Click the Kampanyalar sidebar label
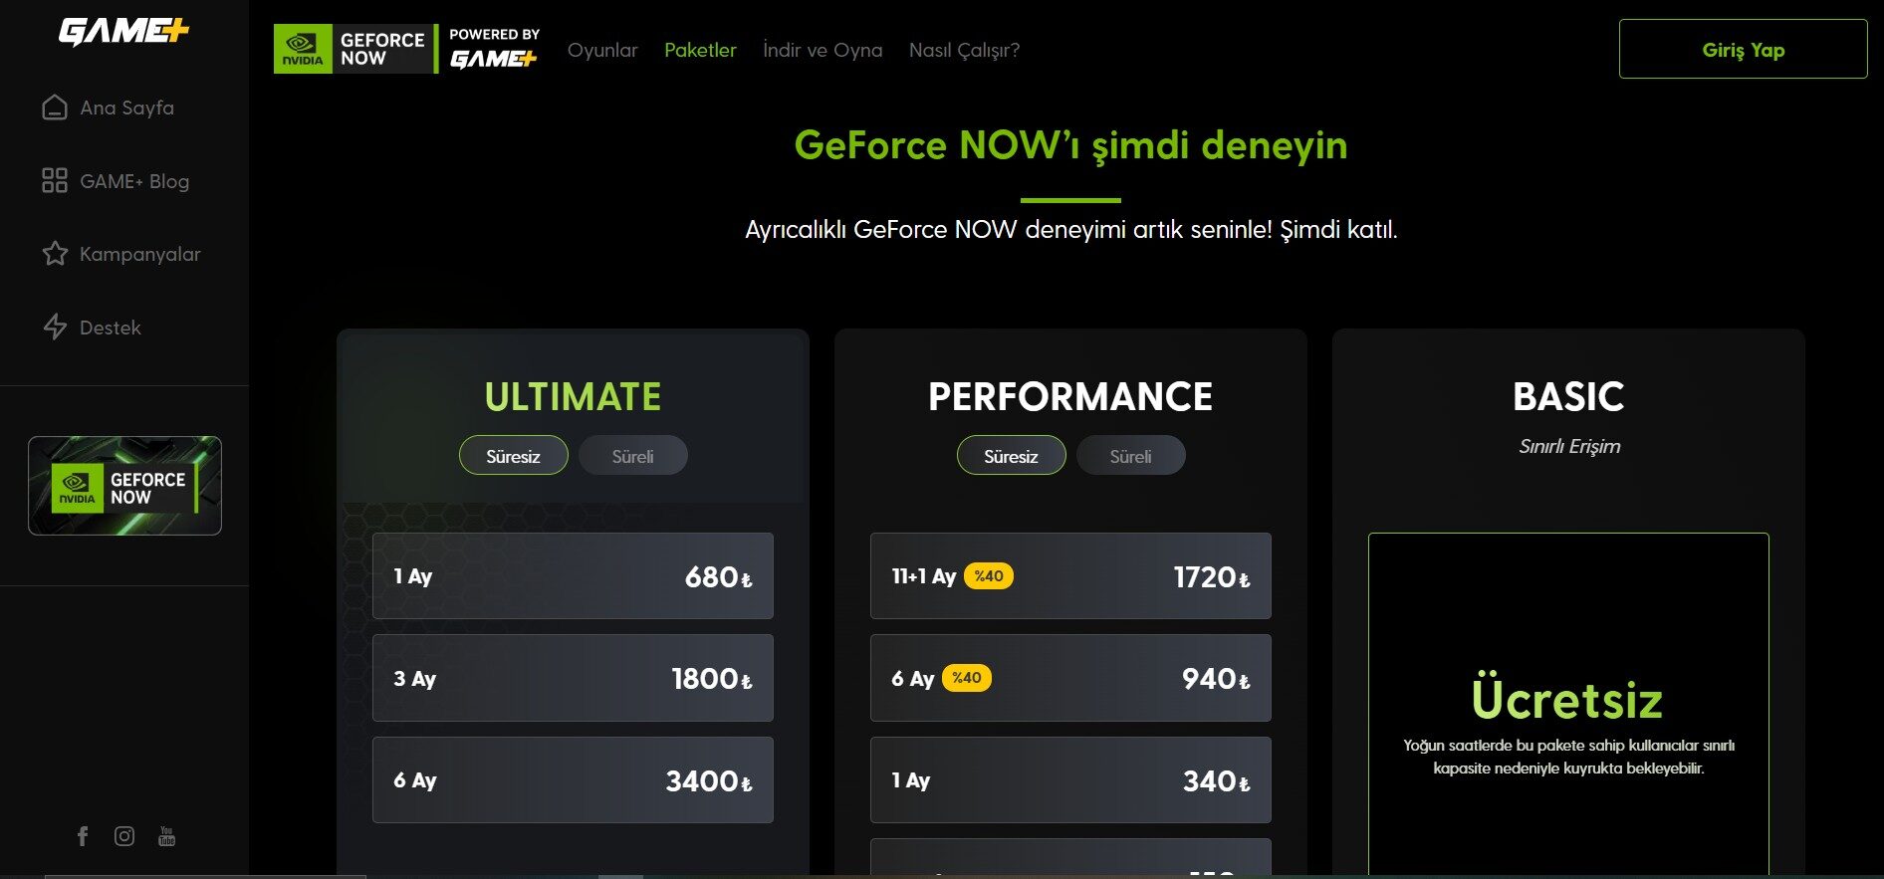The height and width of the screenshot is (879, 1884). [x=140, y=254]
